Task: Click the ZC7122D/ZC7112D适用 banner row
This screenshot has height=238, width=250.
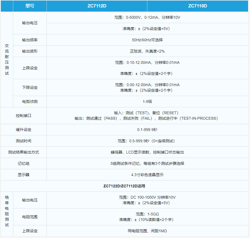Action: (x=125, y=186)
